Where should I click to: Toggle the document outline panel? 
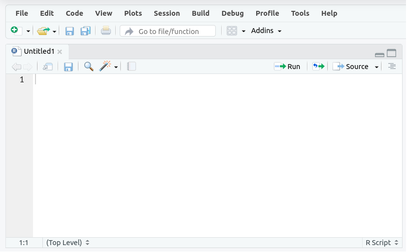point(392,67)
